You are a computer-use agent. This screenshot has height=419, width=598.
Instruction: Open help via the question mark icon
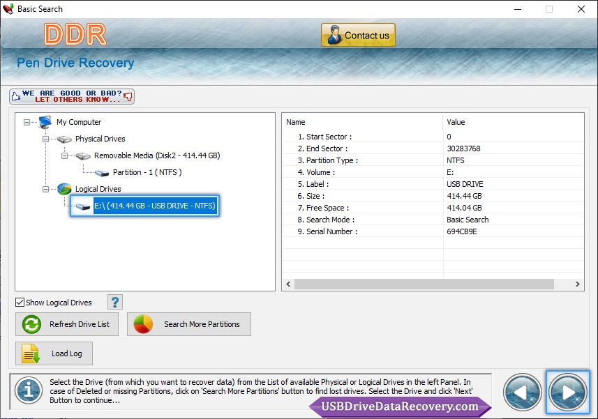(115, 302)
